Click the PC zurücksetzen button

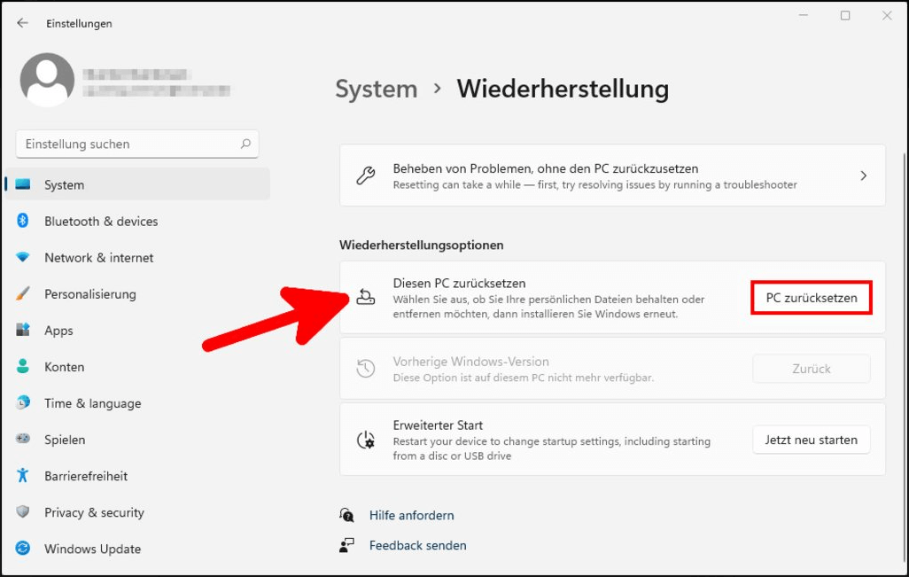pyautogui.click(x=812, y=298)
